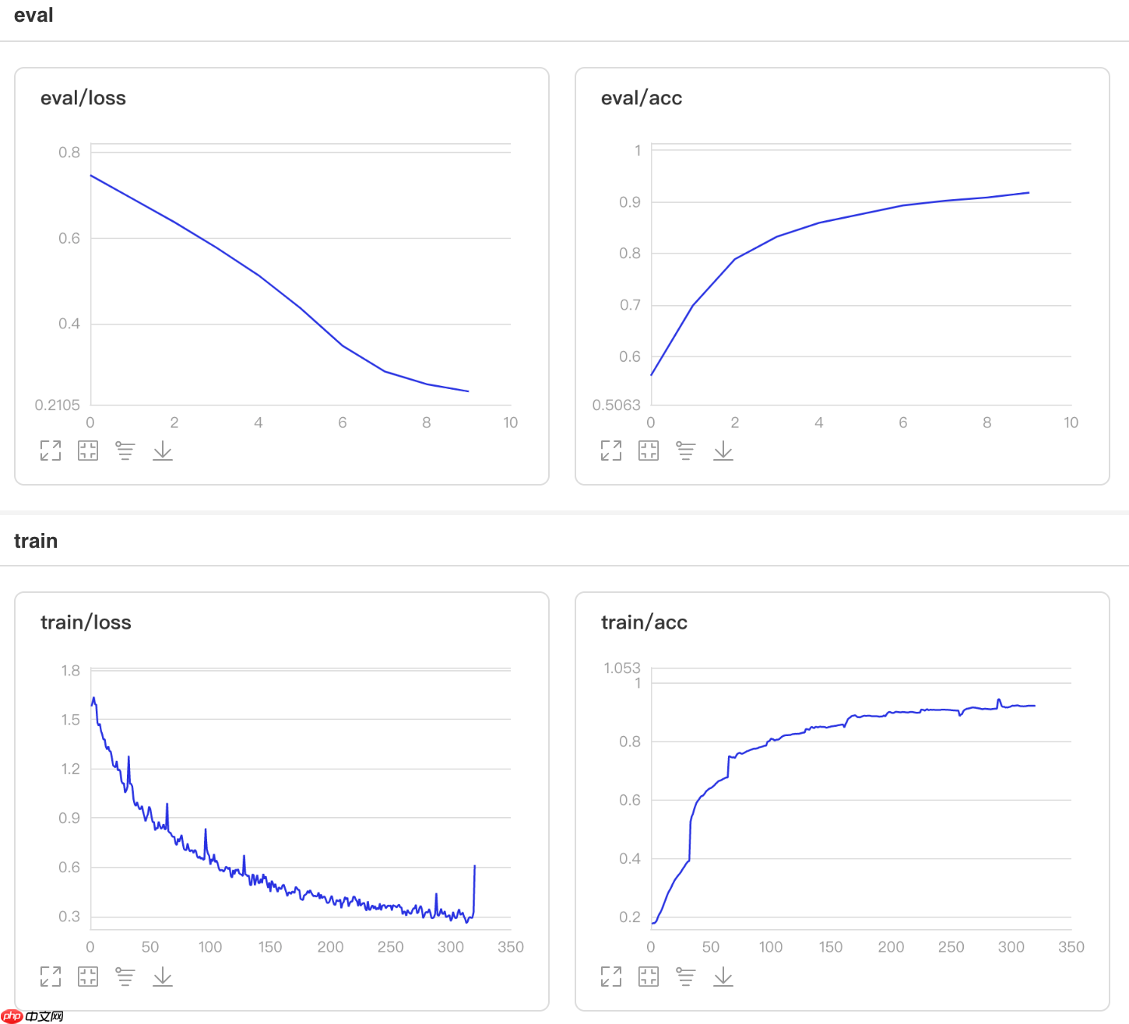Click the selection-restore icon under eval/loss
The height and width of the screenshot is (1024, 1129).
pos(88,451)
